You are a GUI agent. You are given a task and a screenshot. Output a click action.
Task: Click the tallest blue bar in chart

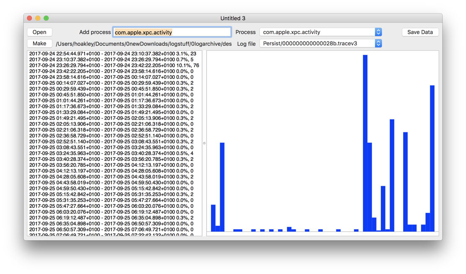[x=365, y=142]
